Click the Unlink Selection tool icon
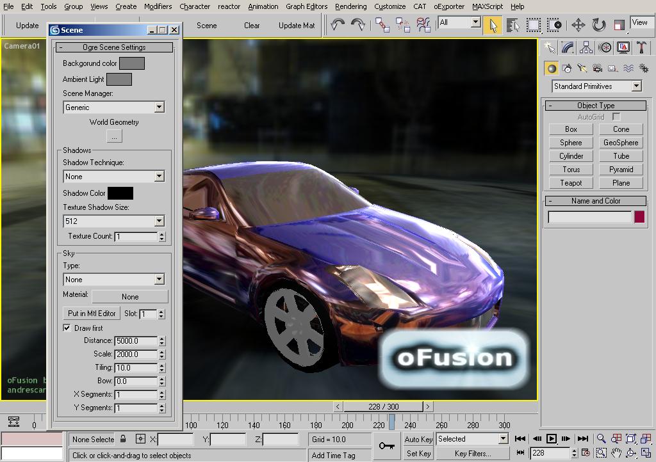The image size is (656, 462). pyautogui.click(x=402, y=25)
